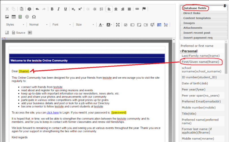This screenshot has height=142, width=229.
Task: Open the Font dropdown
Action: tap(61, 25)
